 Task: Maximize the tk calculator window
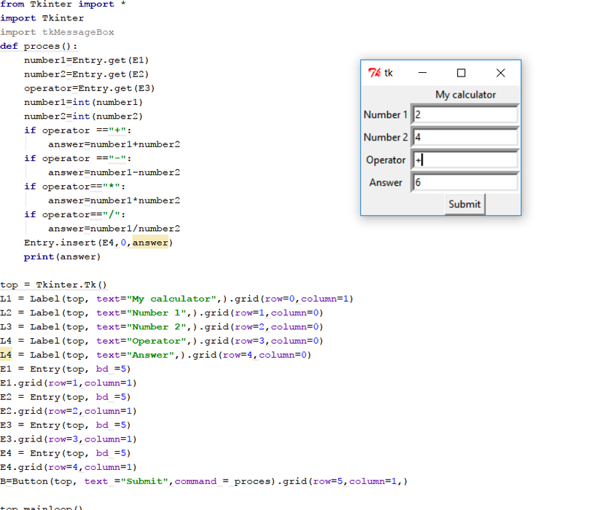(461, 73)
